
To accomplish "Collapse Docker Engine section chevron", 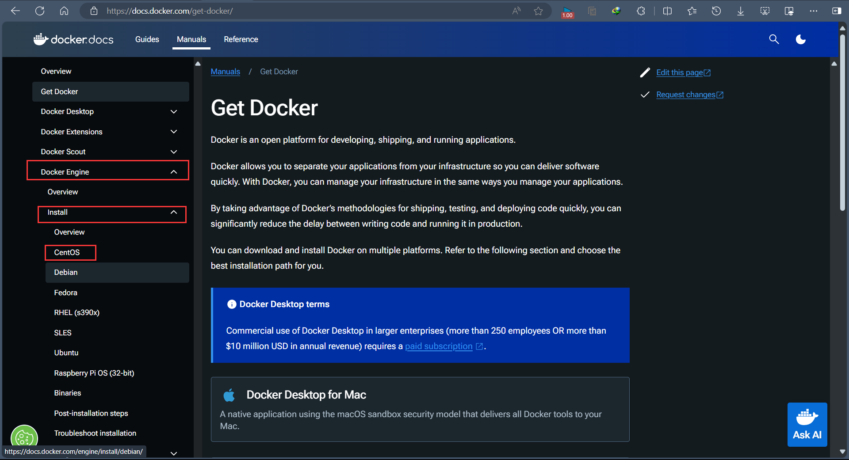I will [174, 172].
